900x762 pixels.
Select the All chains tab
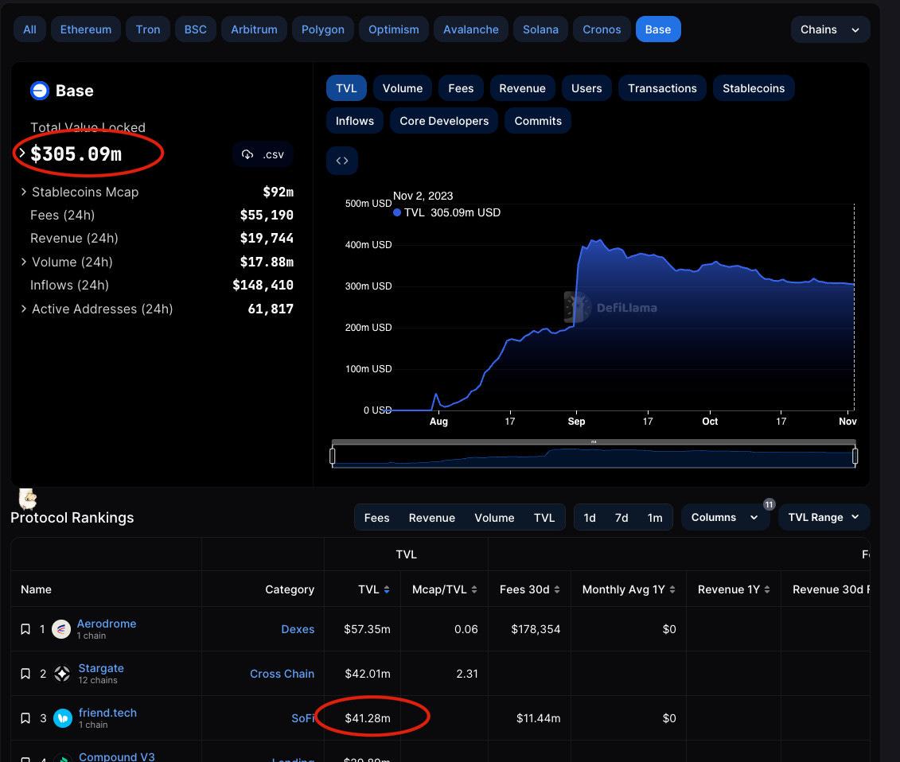pyautogui.click(x=30, y=29)
